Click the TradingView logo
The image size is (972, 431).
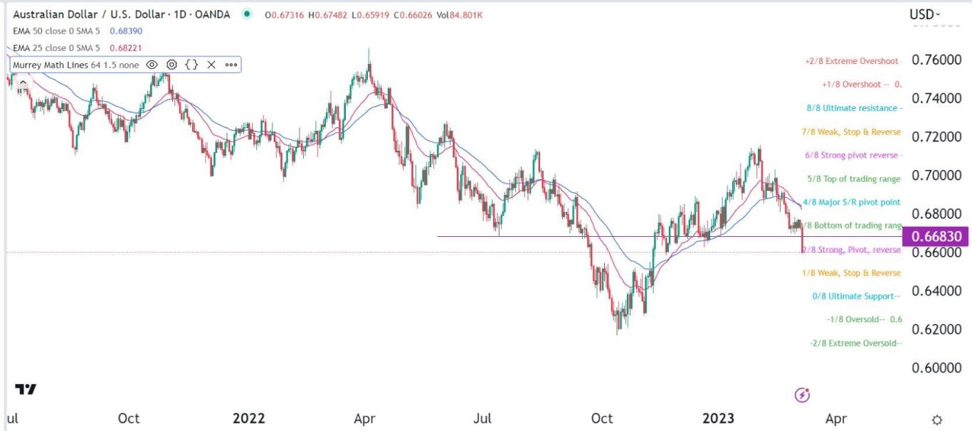[x=26, y=389]
